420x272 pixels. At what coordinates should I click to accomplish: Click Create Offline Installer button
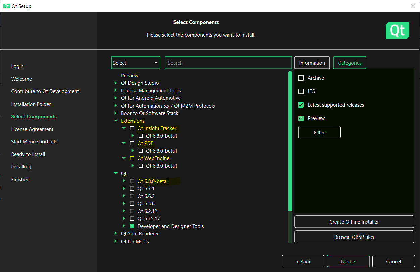pyautogui.click(x=354, y=222)
